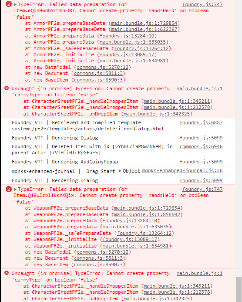This screenshot has height=302, width=242.
Task: Open commons.js:5811:3 in the ArmorPF2e stack
Action: pyautogui.click(x=98, y=73)
